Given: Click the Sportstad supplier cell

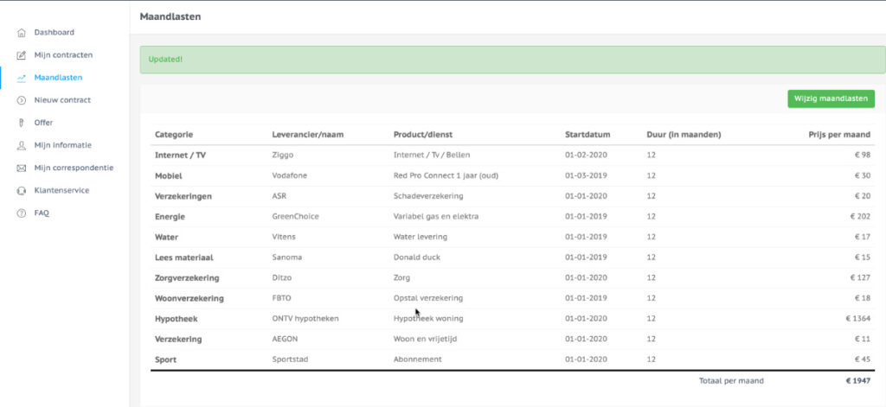Looking at the screenshot, I should pyautogui.click(x=290, y=359).
